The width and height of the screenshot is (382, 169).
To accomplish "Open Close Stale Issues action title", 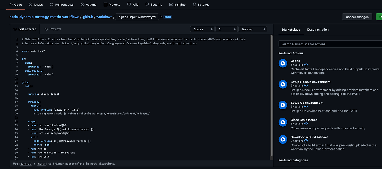I will click(304, 120).
